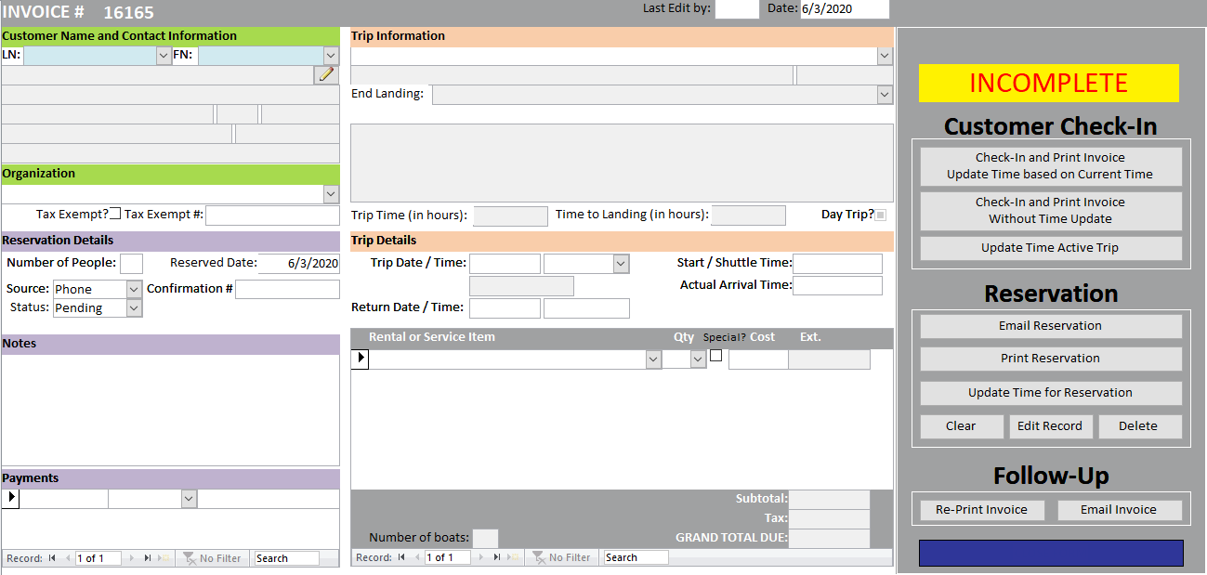
Task: Click the Number of People field
Action: click(131, 264)
